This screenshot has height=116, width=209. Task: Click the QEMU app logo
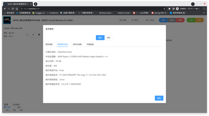click(x=7, y=20)
